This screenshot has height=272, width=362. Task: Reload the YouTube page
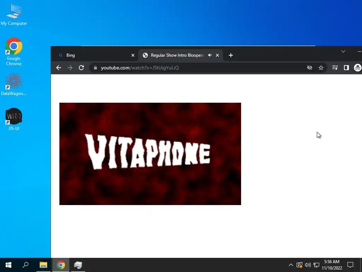click(x=81, y=68)
